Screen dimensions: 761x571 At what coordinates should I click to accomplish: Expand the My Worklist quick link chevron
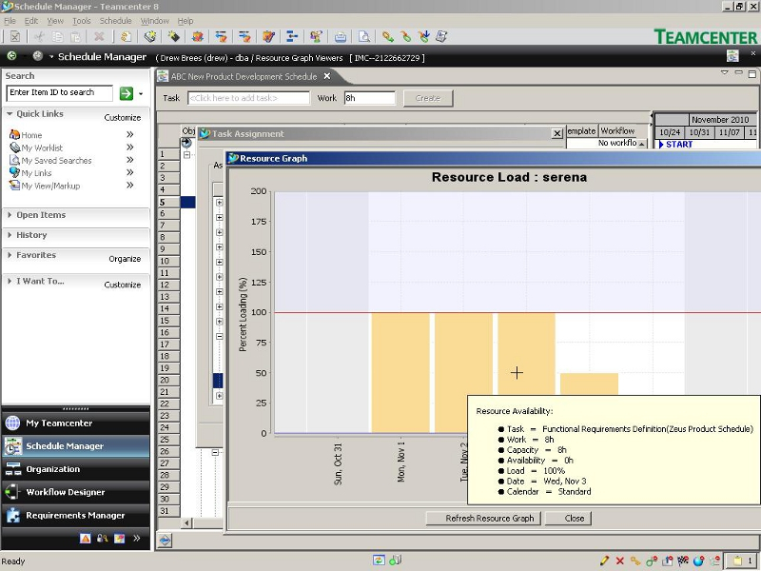tap(129, 148)
